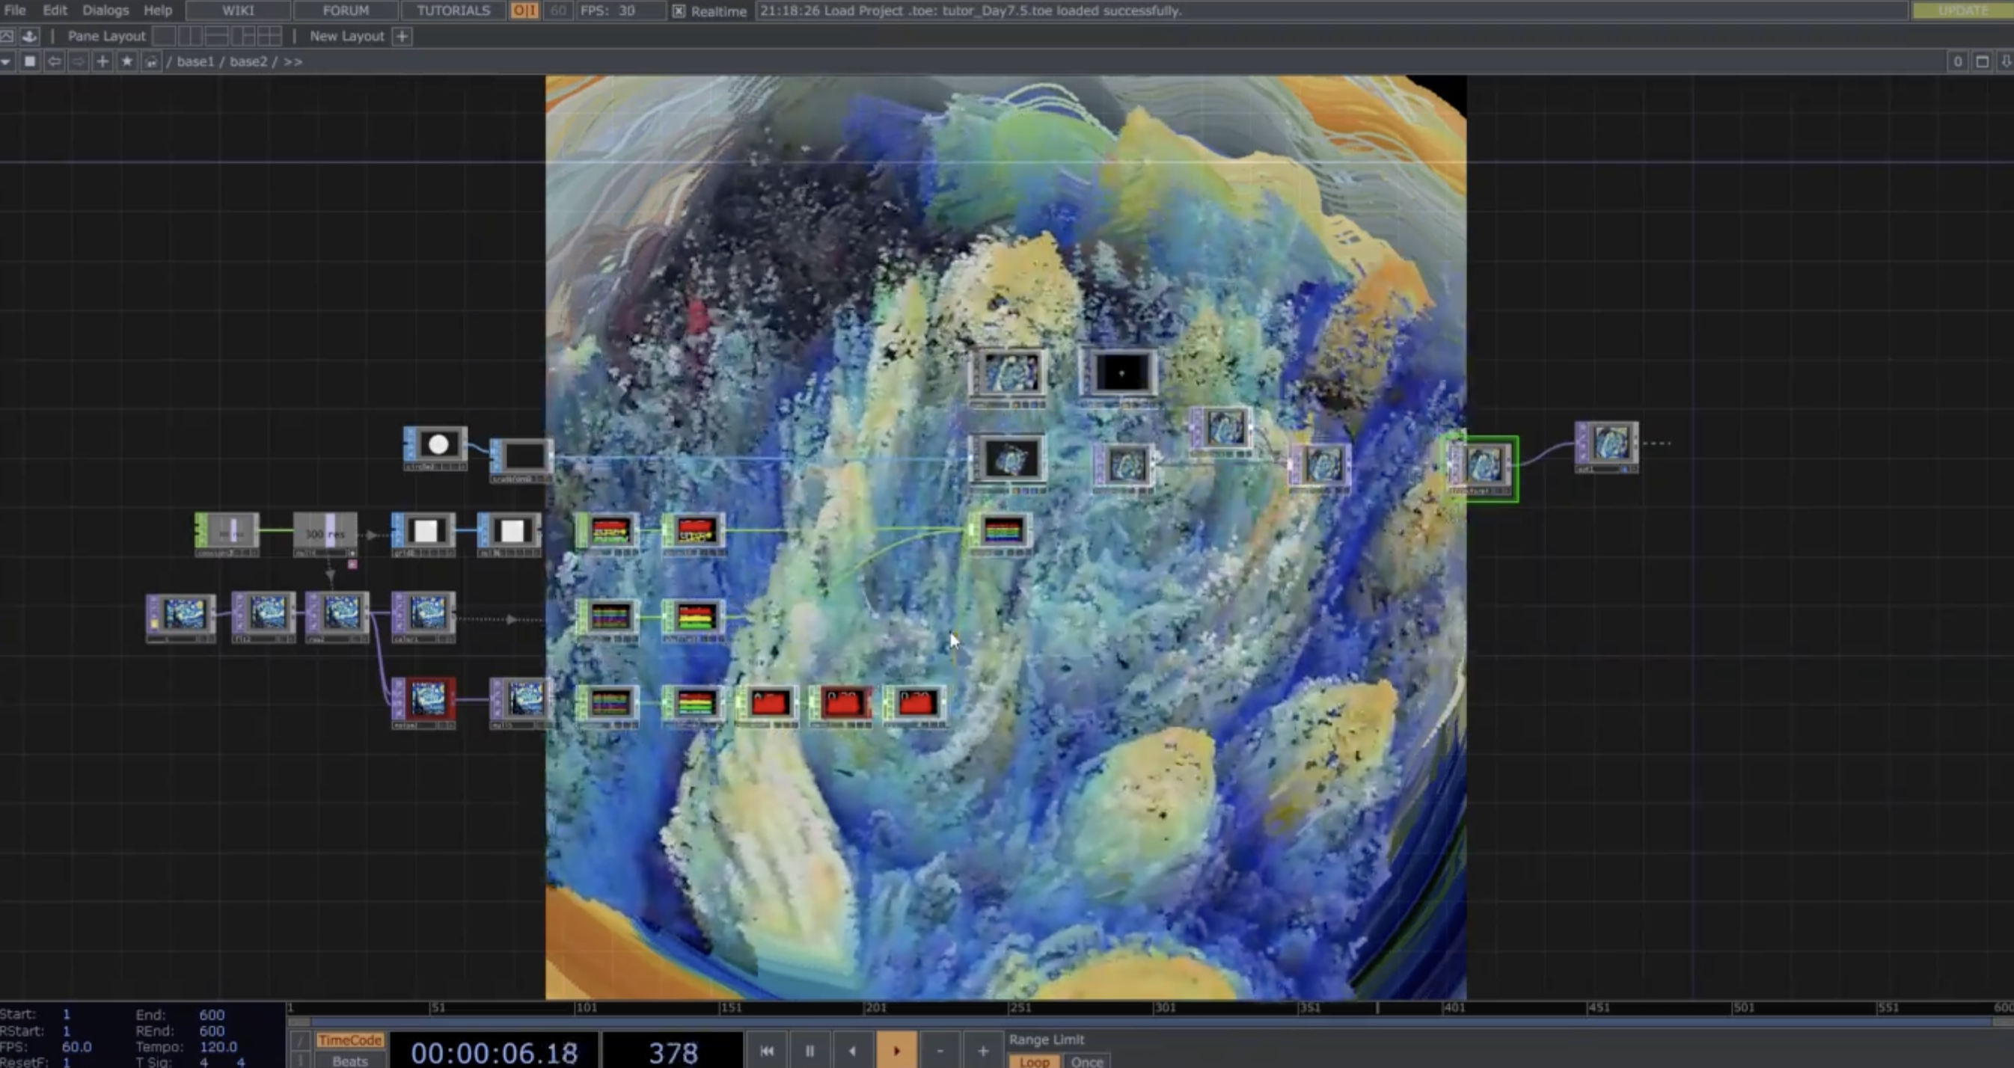Click the Start value 1
This screenshot has width=2014, height=1068.
coord(67,1014)
